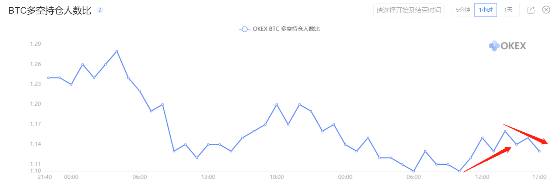The height and width of the screenshot is (186, 554).
Task: Click the legend circle marker icon
Action: click(x=244, y=29)
